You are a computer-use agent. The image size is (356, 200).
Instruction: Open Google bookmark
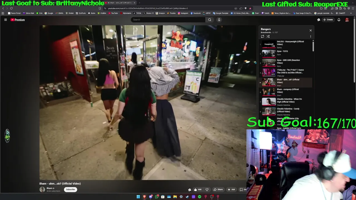pos(49,13)
